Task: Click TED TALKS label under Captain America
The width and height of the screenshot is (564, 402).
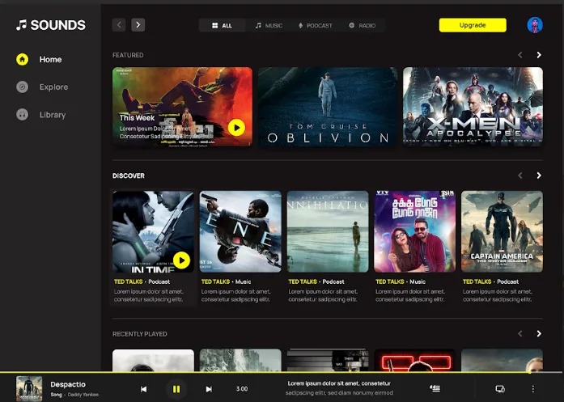Action: click(477, 281)
